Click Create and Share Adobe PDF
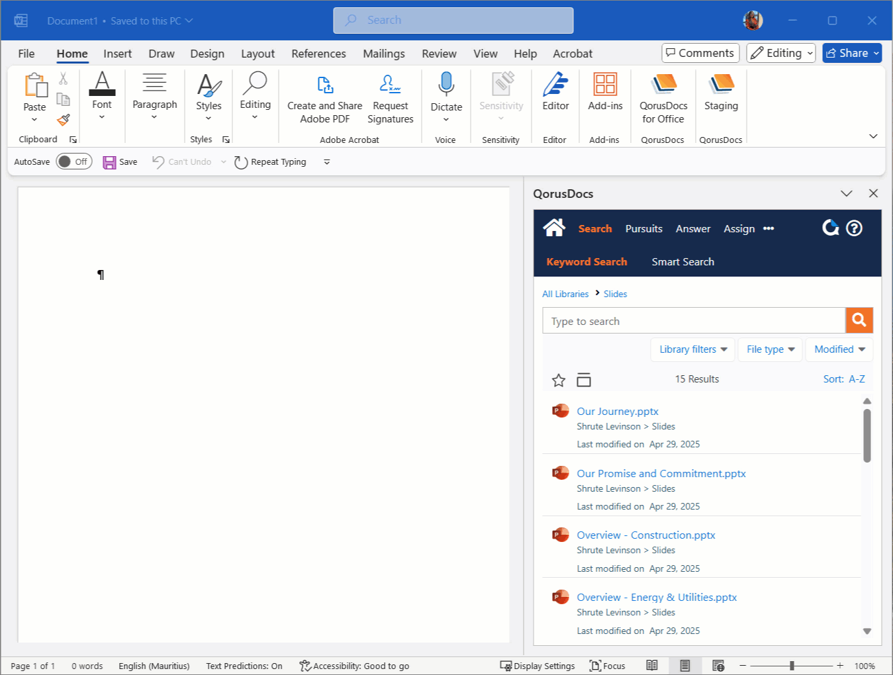Viewport: 893px width, 675px height. click(324, 99)
